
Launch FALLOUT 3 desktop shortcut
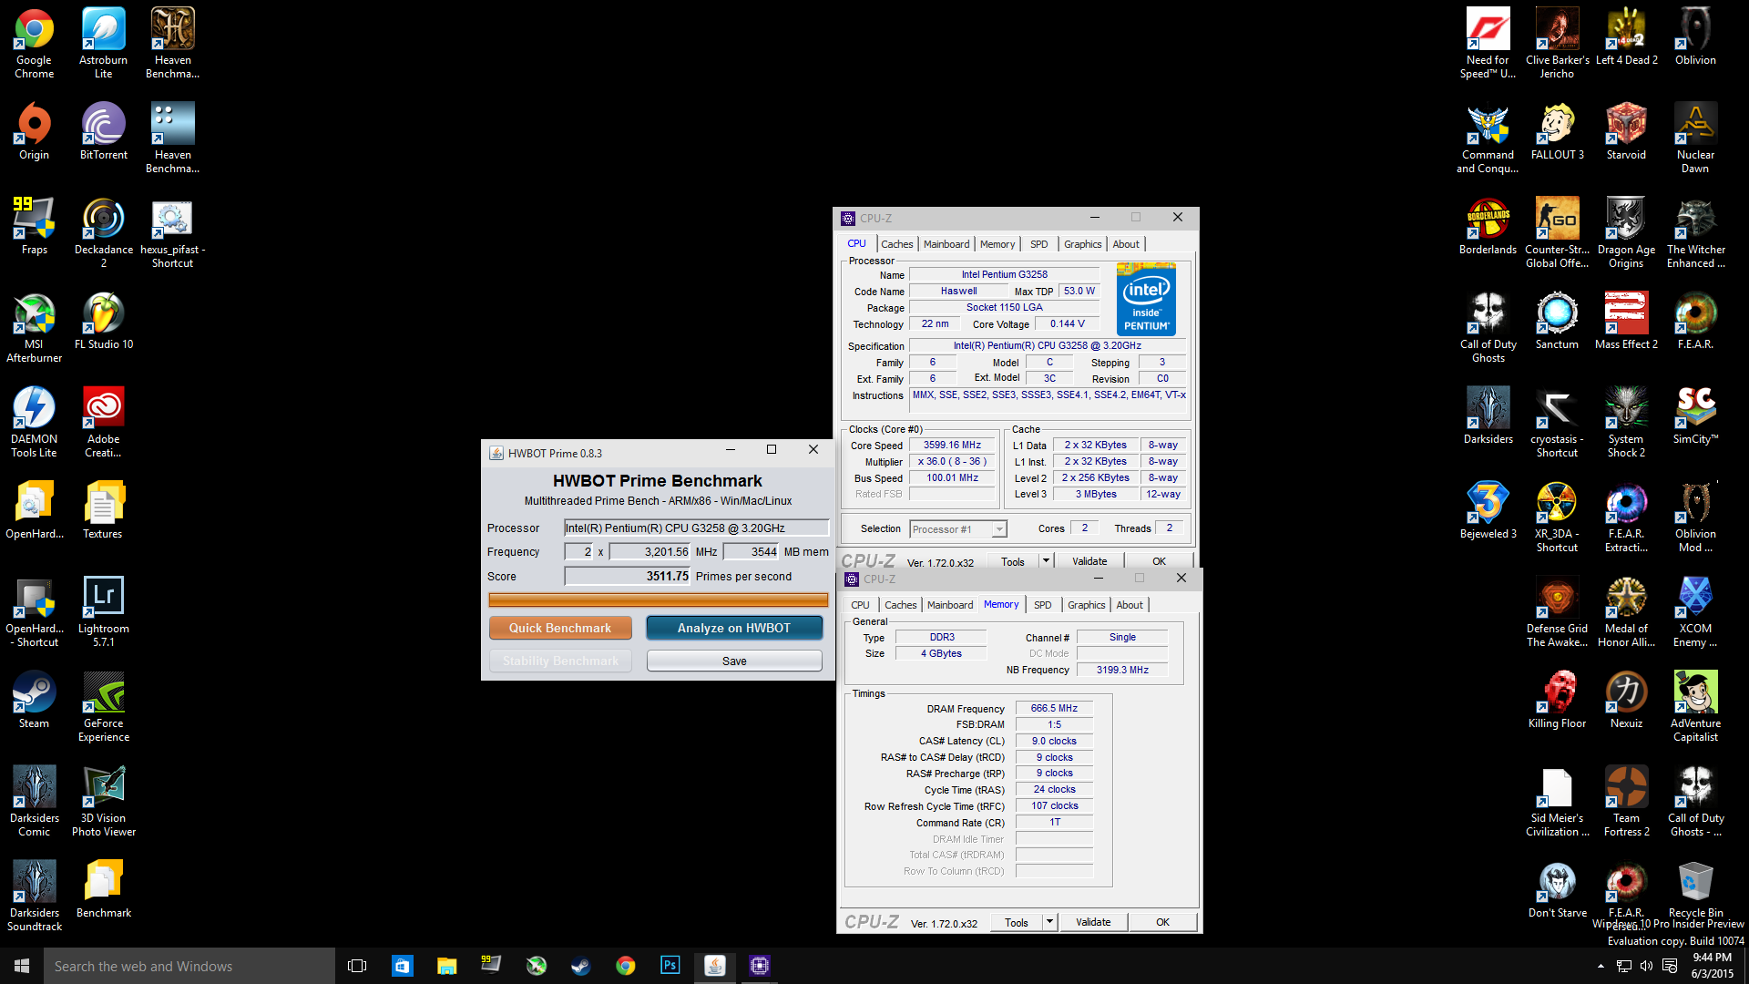pyautogui.click(x=1557, y=131)
